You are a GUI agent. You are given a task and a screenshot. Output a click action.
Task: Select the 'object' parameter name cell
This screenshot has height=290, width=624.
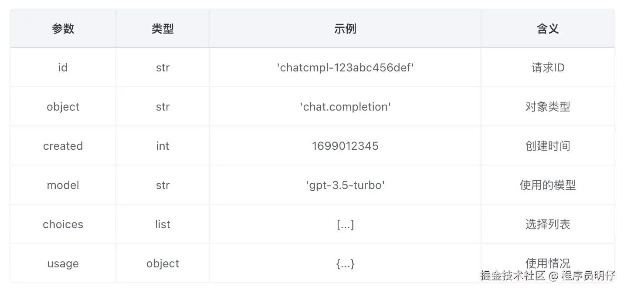pyautogui.click(x=63, y=107)
